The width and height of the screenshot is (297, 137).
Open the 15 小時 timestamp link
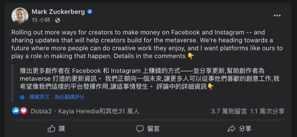pos(41,20)
